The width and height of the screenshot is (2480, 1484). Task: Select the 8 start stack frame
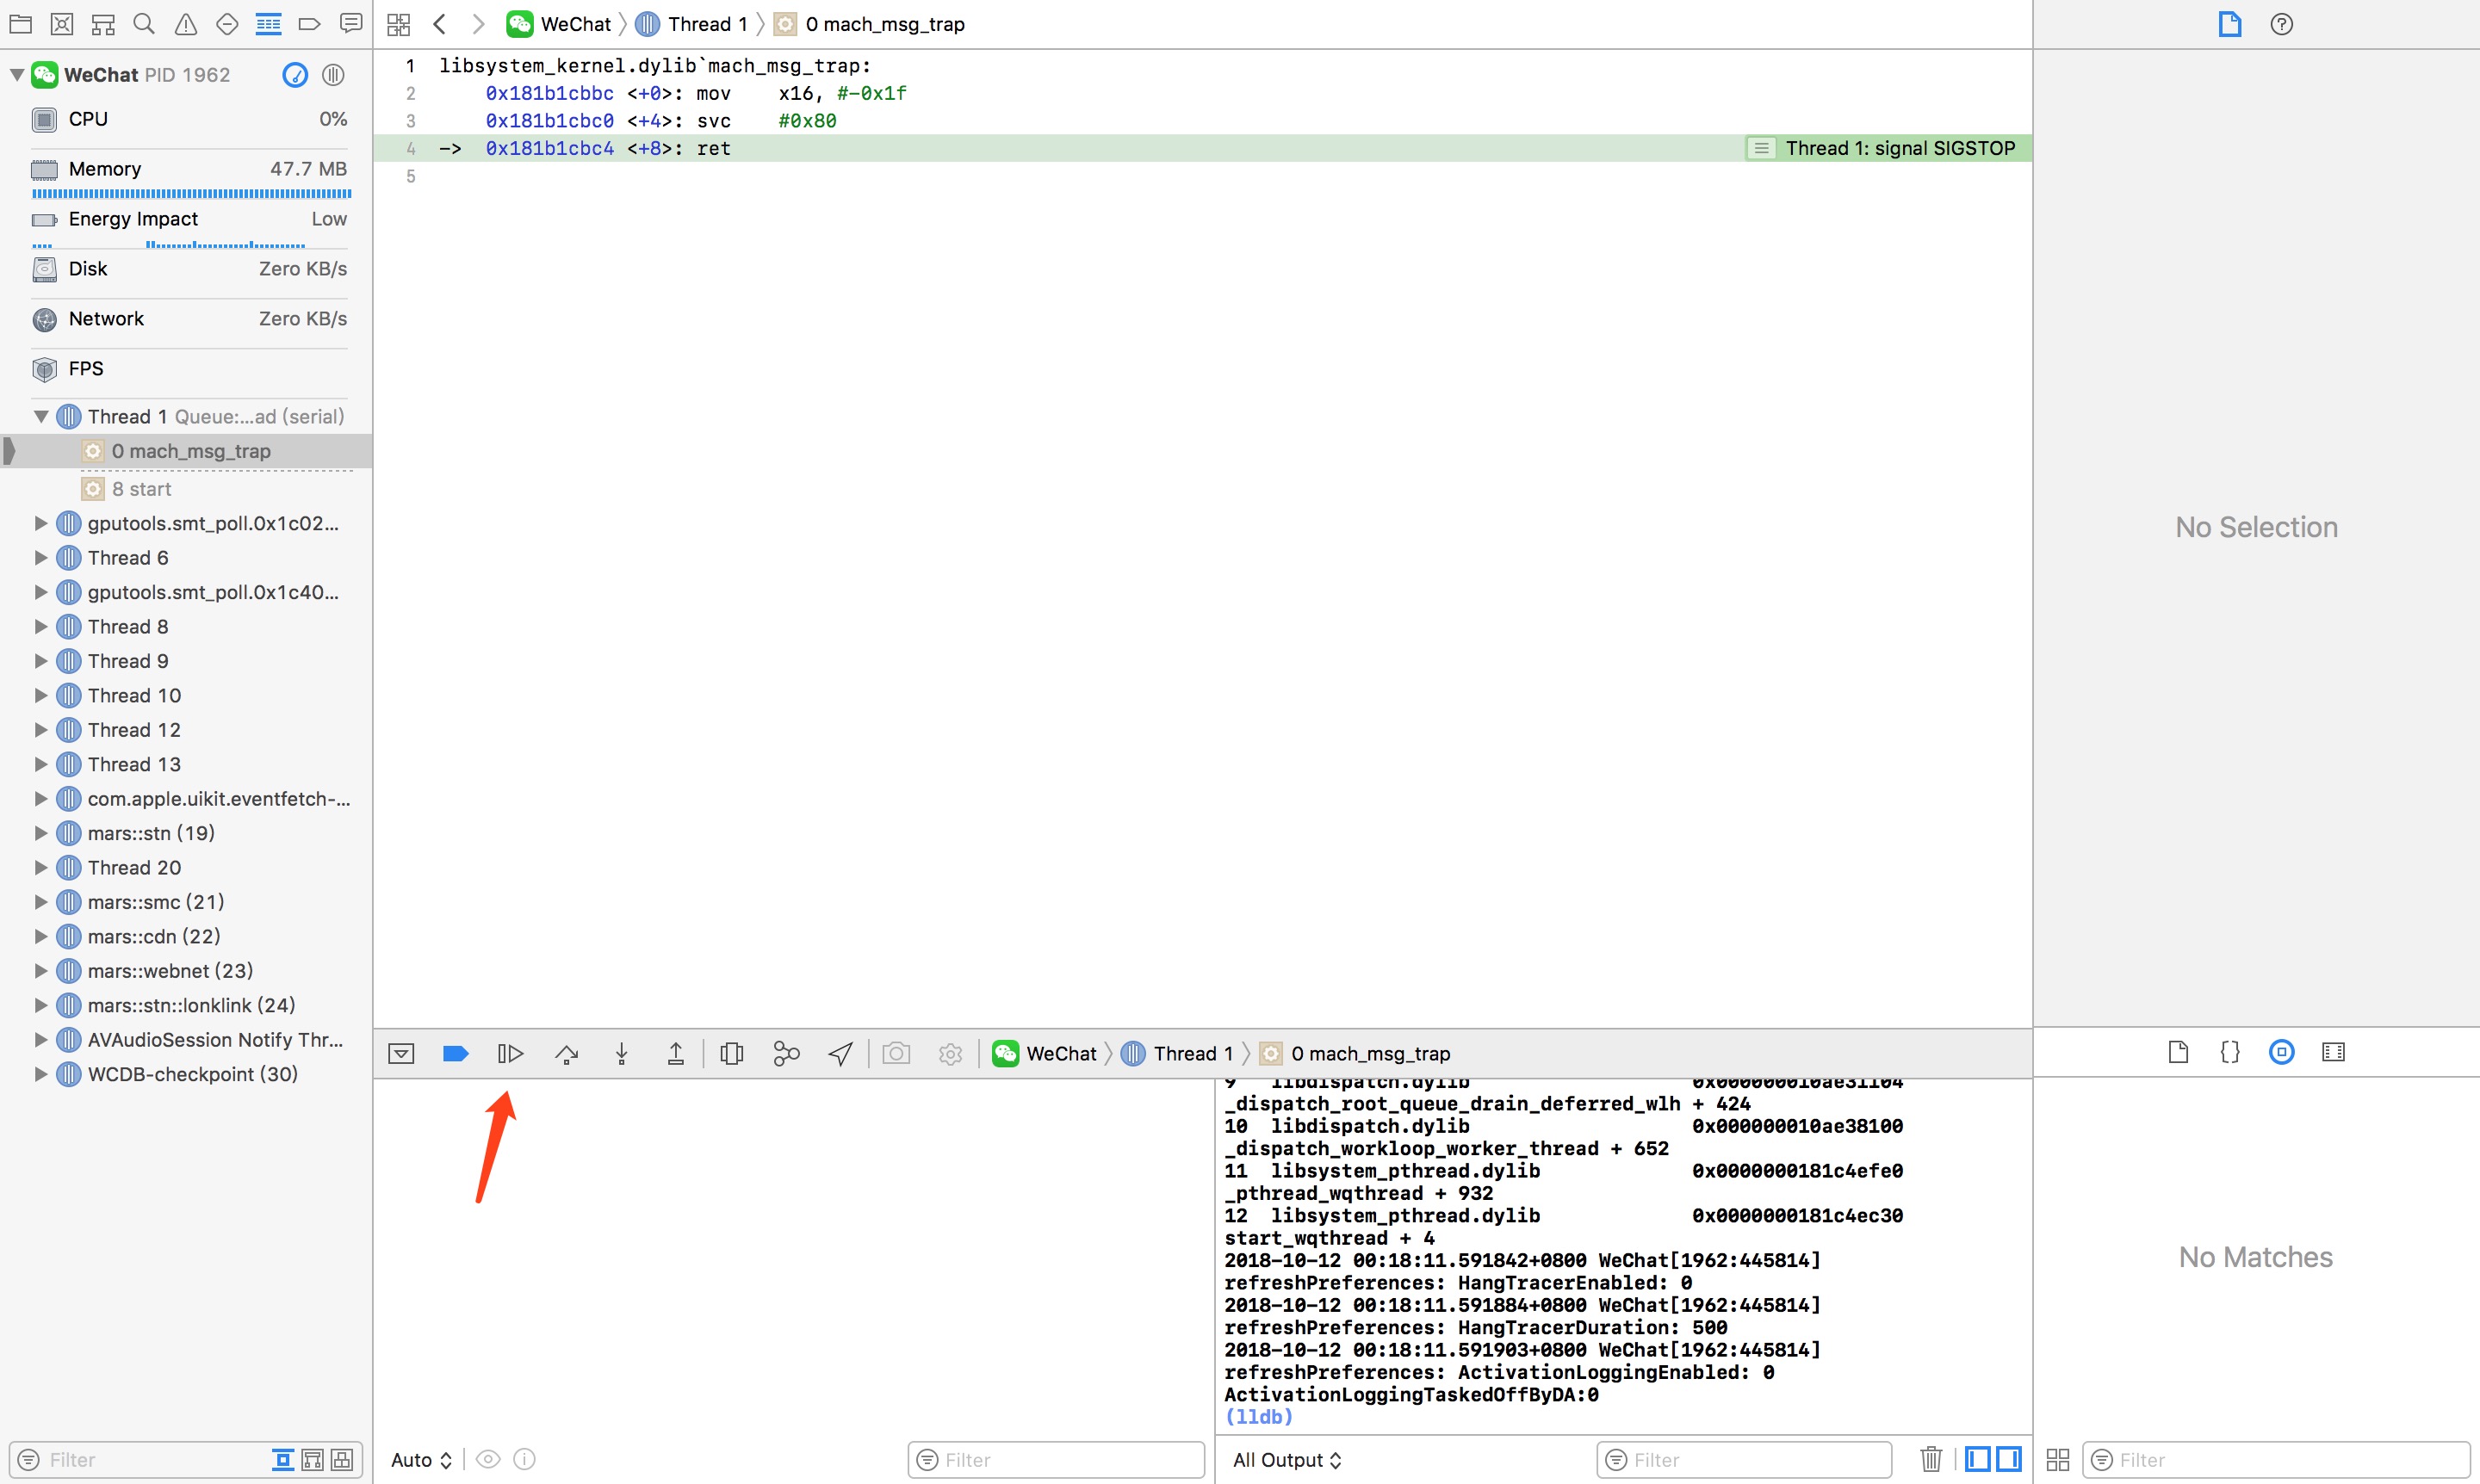point(186,489)
